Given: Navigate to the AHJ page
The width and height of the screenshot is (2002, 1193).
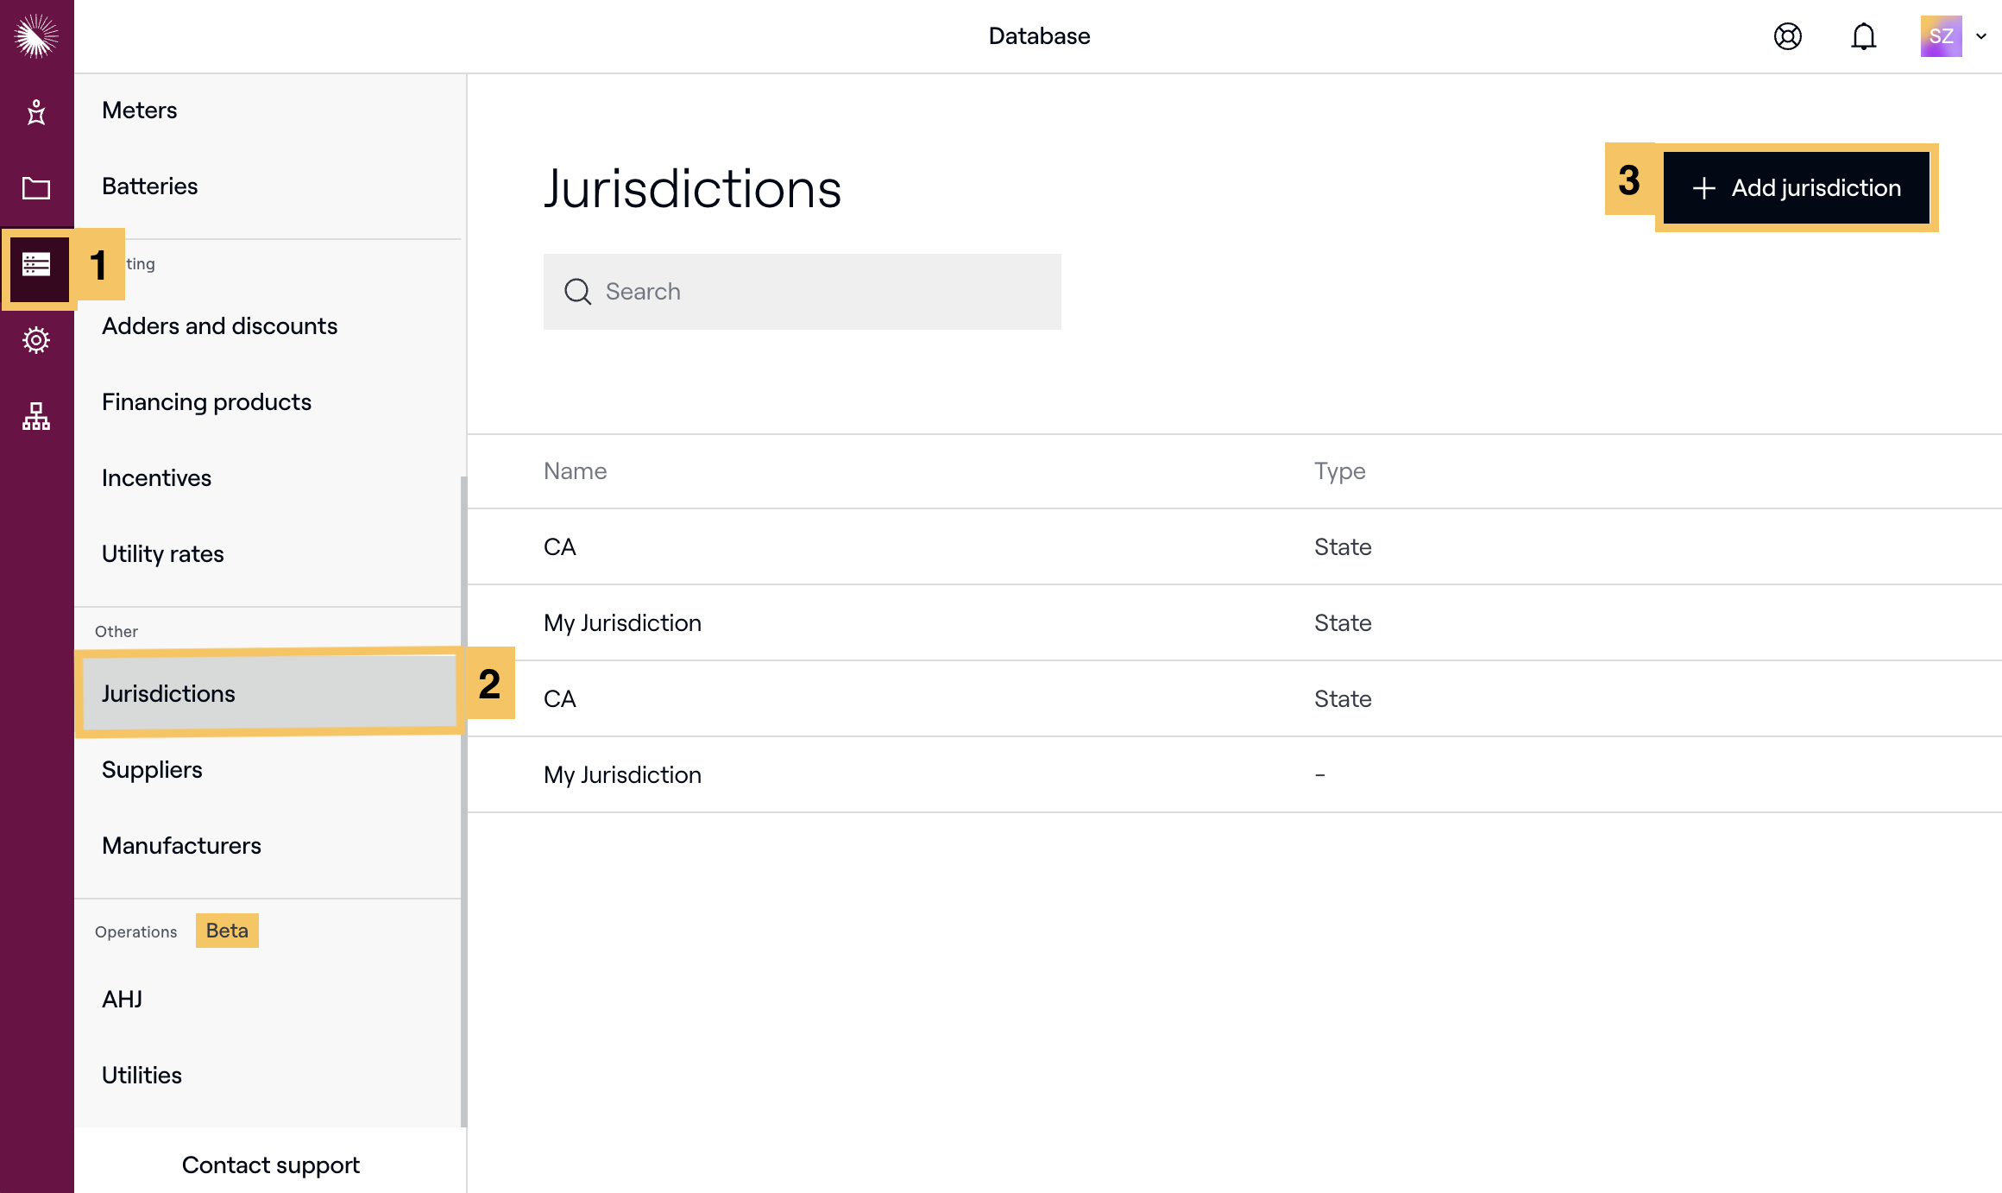Looking at the screenshot, I should pos(121,999).
